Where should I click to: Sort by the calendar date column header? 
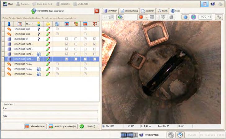tap(20, 24)
